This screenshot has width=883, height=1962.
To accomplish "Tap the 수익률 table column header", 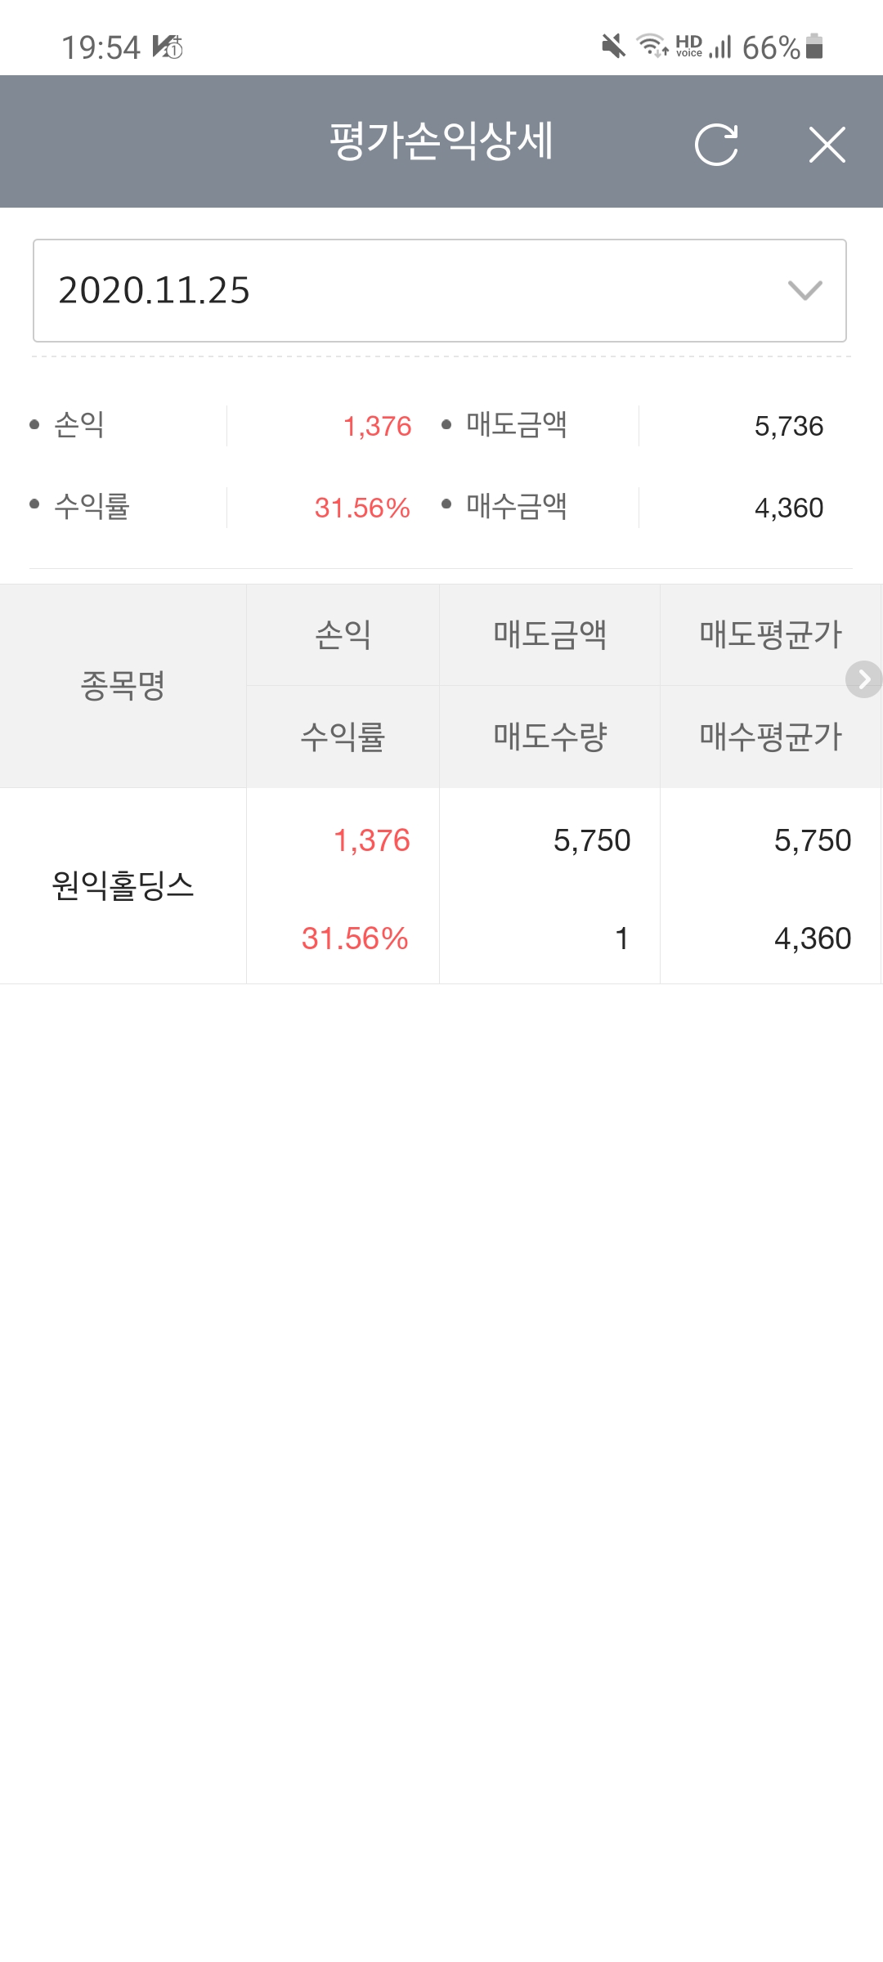I will pos(343,737).
